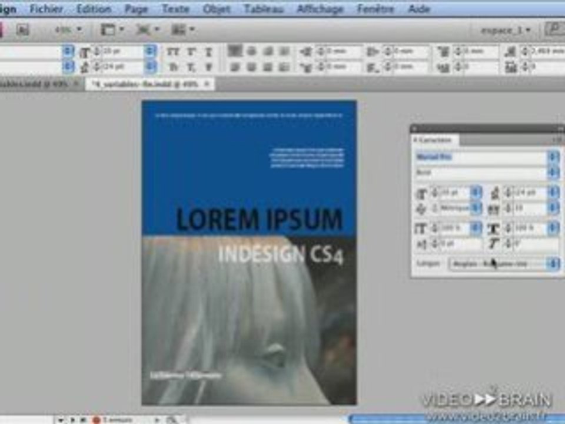The width and height of the screenshot is (565, 424).
Task: Open tracking dropdown in Caractère panel
Action: click(x=553, y=208)
